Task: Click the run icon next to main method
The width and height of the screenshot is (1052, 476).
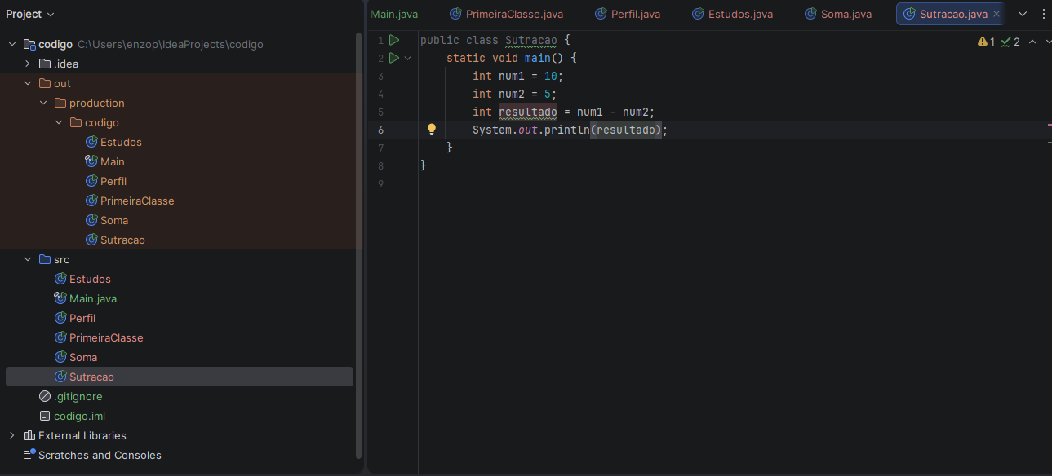Action: click(x=394, y=58)
